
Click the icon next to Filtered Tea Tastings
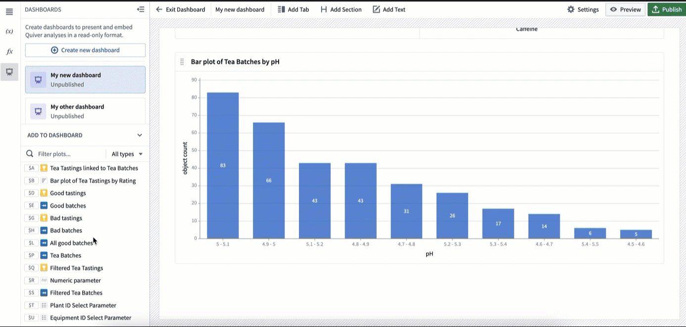[x=44, y=268]
